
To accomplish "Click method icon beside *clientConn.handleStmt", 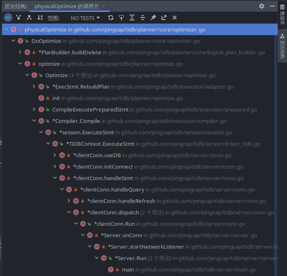I will 62,178.
